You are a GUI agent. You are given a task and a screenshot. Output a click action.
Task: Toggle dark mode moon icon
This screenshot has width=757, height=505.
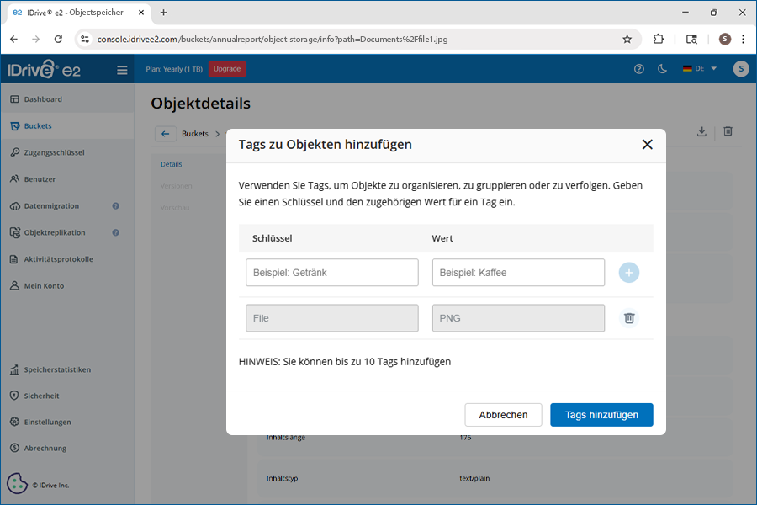click(663, 69)
